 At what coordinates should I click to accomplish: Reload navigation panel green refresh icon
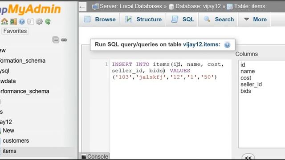tap(48, 22)
